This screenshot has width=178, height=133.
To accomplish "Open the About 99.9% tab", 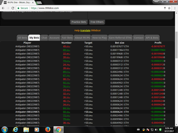I will [x=82, y=38].
